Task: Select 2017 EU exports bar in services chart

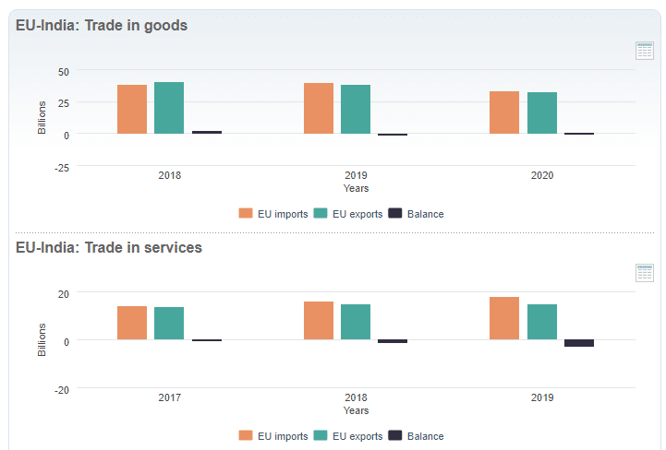Action: coord(169,323)
